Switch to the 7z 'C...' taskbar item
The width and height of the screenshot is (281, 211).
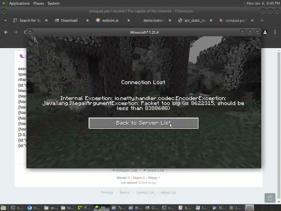tap(151, 208)
